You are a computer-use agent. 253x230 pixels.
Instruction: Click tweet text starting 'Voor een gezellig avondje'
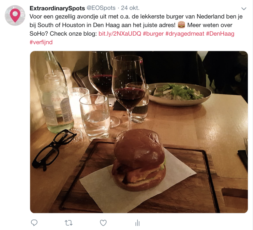(136, 16)
